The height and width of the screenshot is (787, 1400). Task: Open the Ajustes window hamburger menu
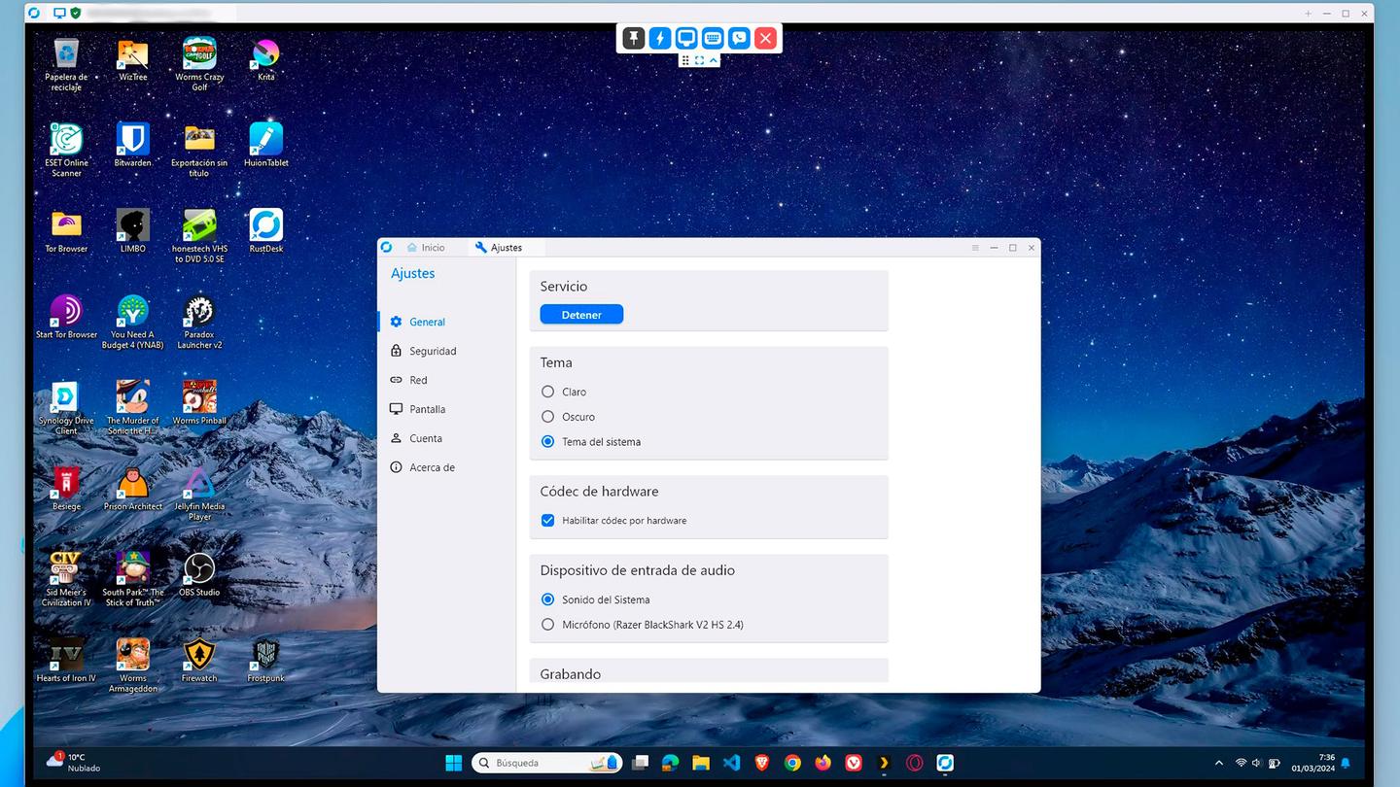click(x=975, y=248)
